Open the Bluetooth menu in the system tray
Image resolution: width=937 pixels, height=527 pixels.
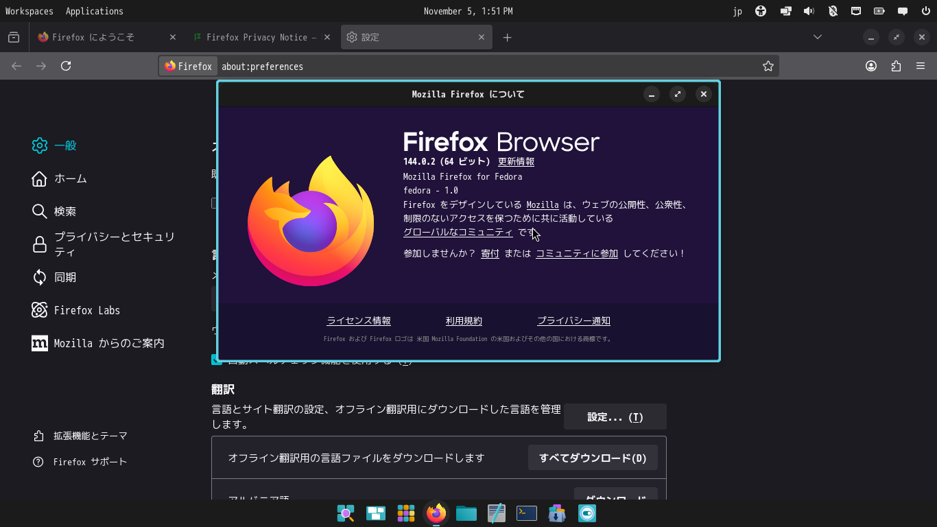pos(833,11)
